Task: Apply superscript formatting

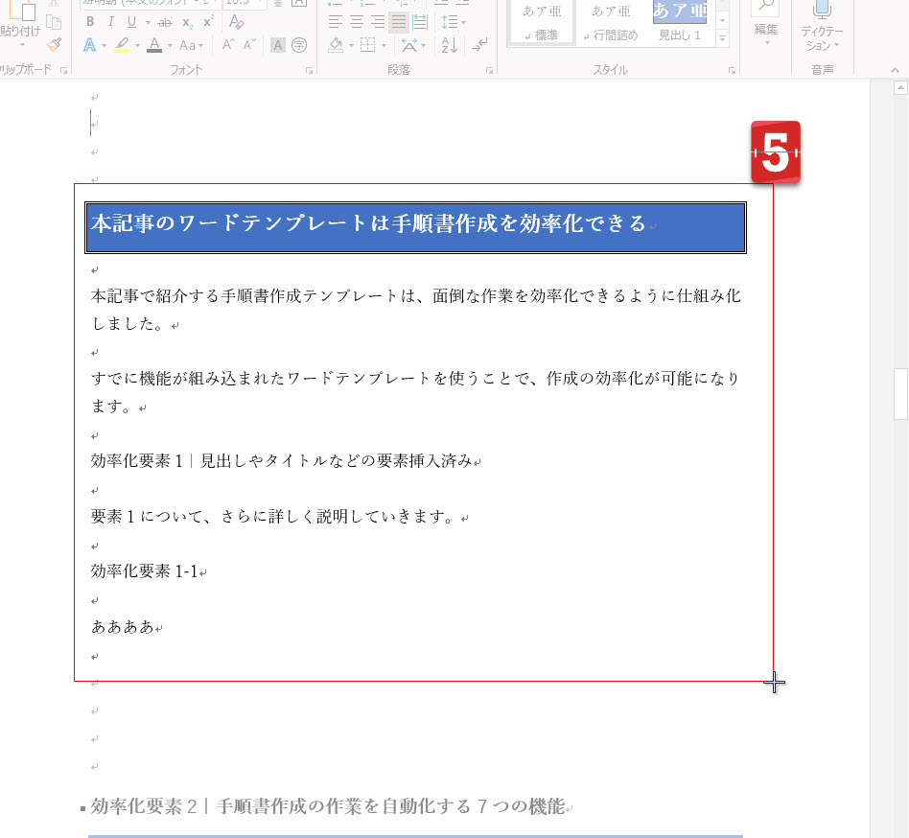Action: tap(208, 22)
